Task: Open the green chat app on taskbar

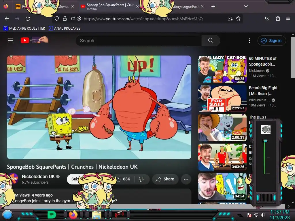Action: coord(52,215)
